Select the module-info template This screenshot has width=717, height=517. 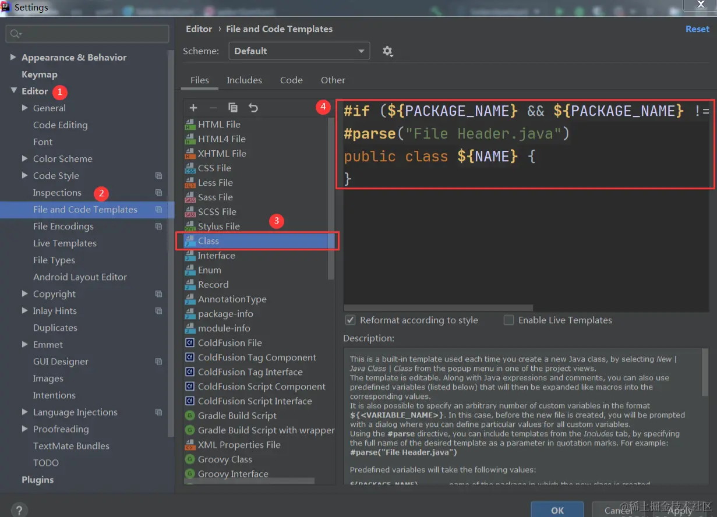coord(224,328)
